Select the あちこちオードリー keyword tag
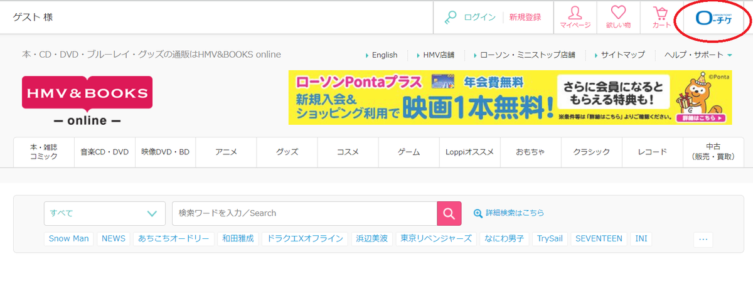Screen dimensions: 753x291 pyautogui.click(x=173, y=239)
